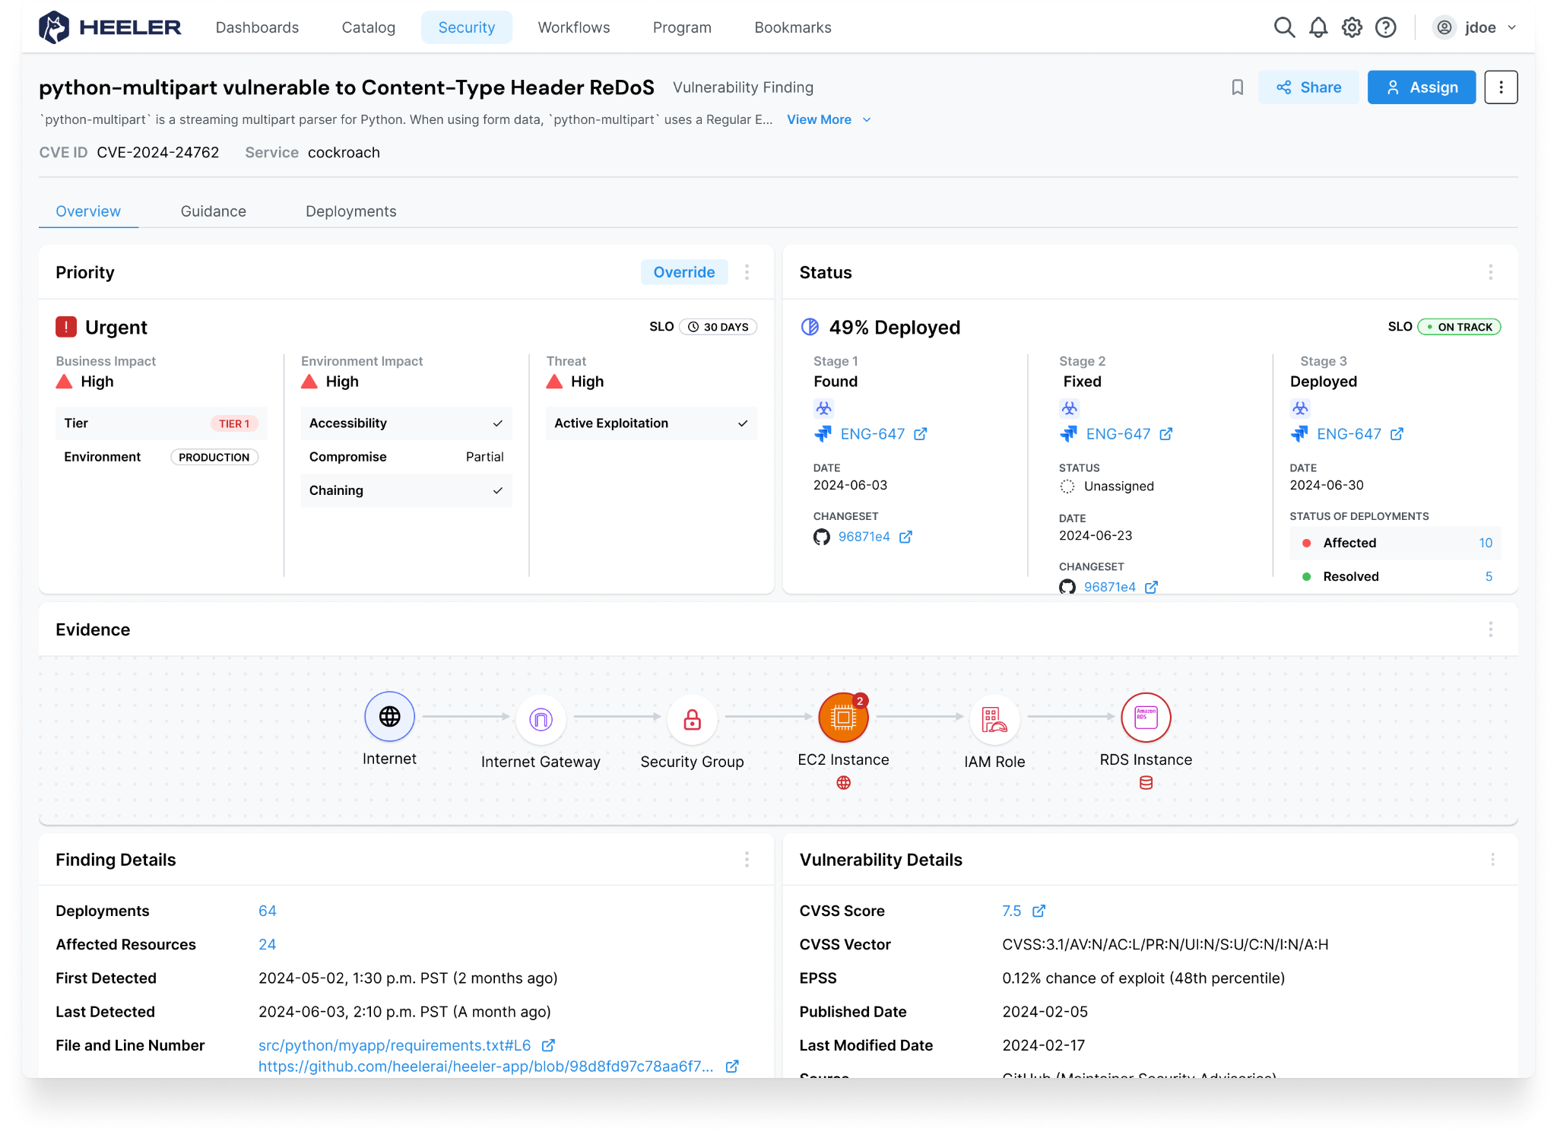Open the Catalog menu
Screen dimensions: 1557x1138
[x=368, y=27]
